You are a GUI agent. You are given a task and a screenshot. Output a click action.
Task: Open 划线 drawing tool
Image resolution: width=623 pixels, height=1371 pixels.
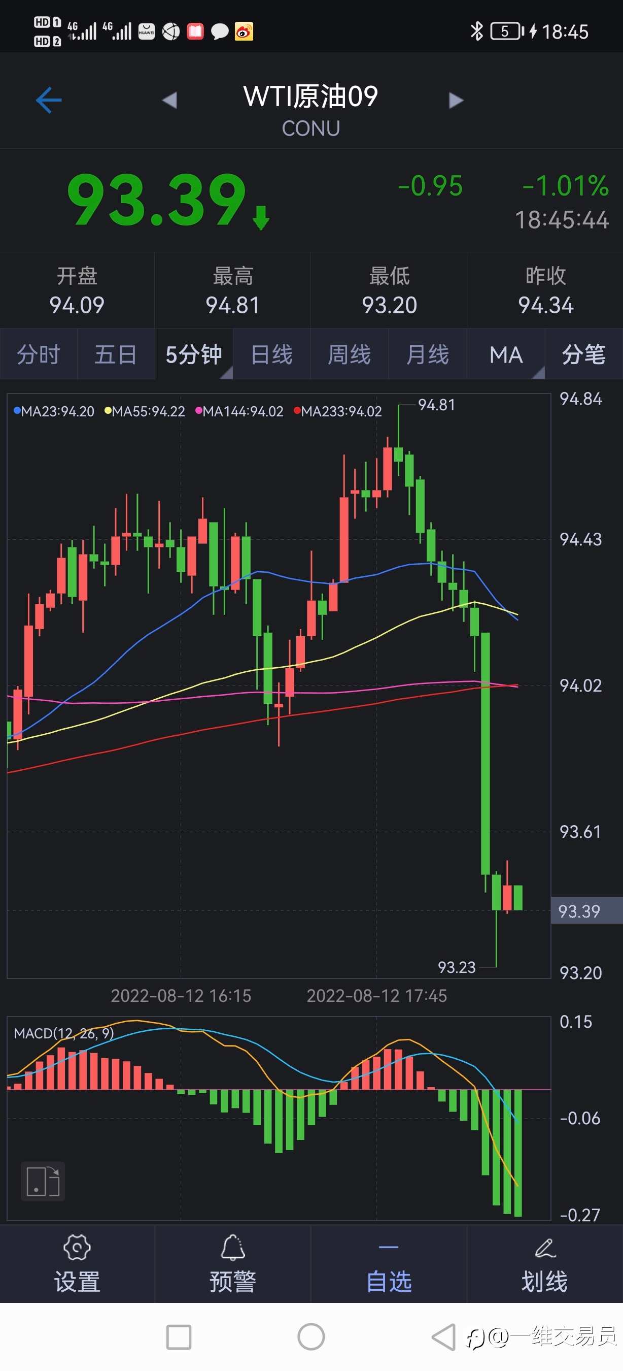[544, 1264]
